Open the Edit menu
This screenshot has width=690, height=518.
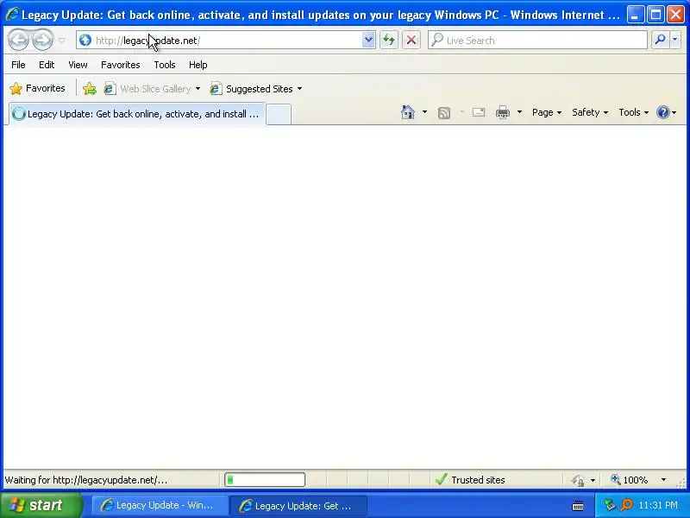pyautogui.click(x=47, y=65)
